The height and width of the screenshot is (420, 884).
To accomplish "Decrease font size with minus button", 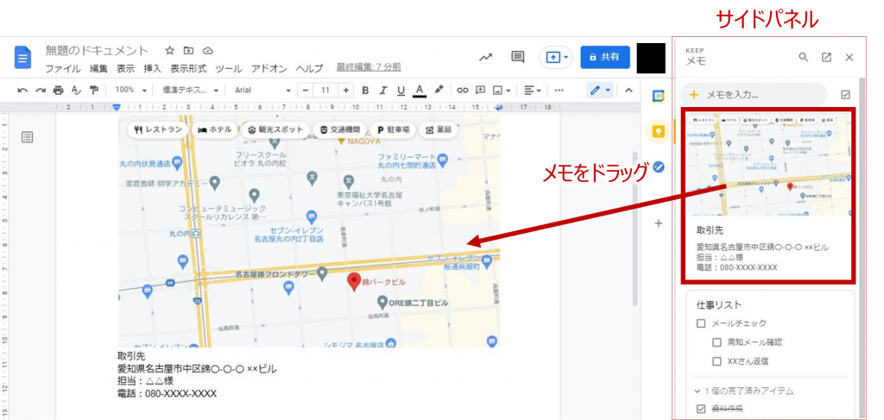I will pyautogui.click(x=306, y=90).
